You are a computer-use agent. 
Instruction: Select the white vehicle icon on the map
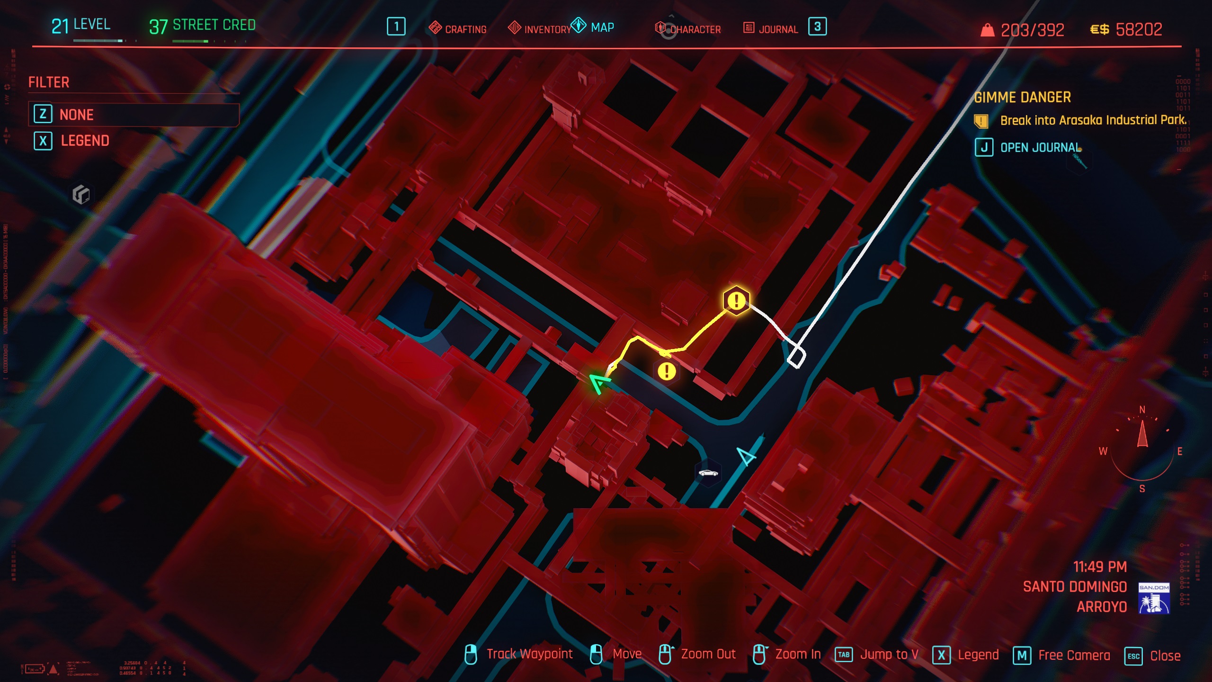pyautogui.click(x=708, y=472)
